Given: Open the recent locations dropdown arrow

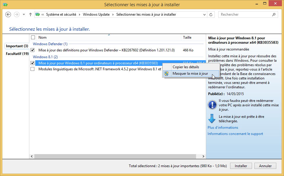Looking at the screenshot, I should pyautogui.click(x=24, y=14).
